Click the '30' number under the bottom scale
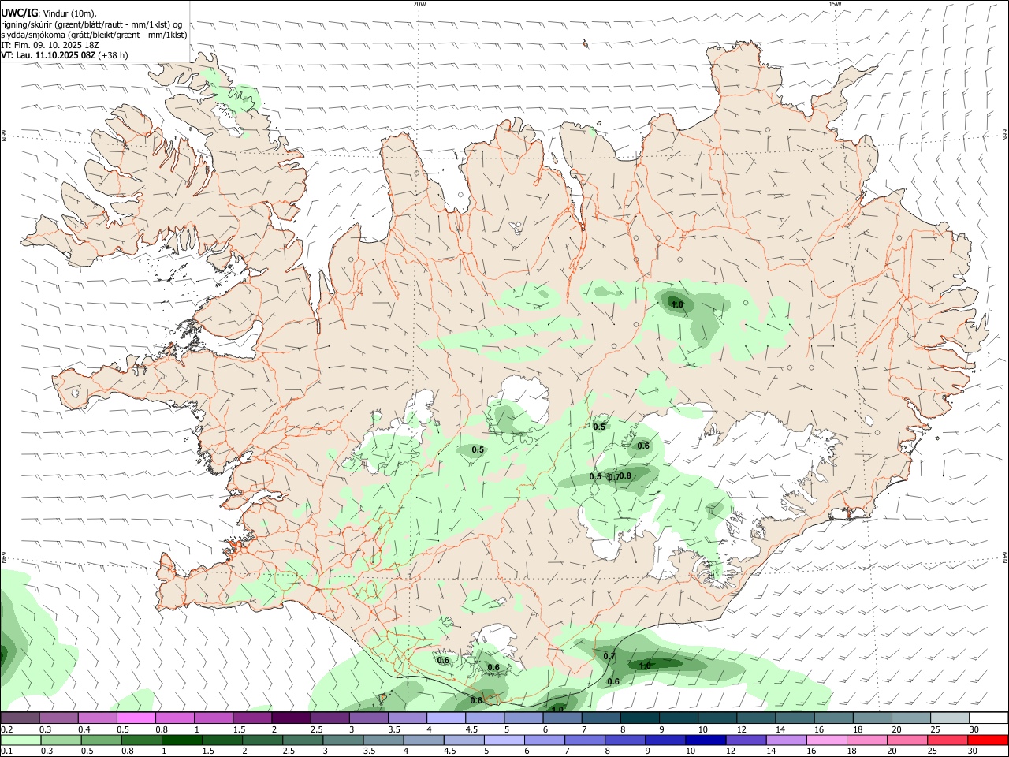The width and height of the screenshot is (1009, 757). 974,751
